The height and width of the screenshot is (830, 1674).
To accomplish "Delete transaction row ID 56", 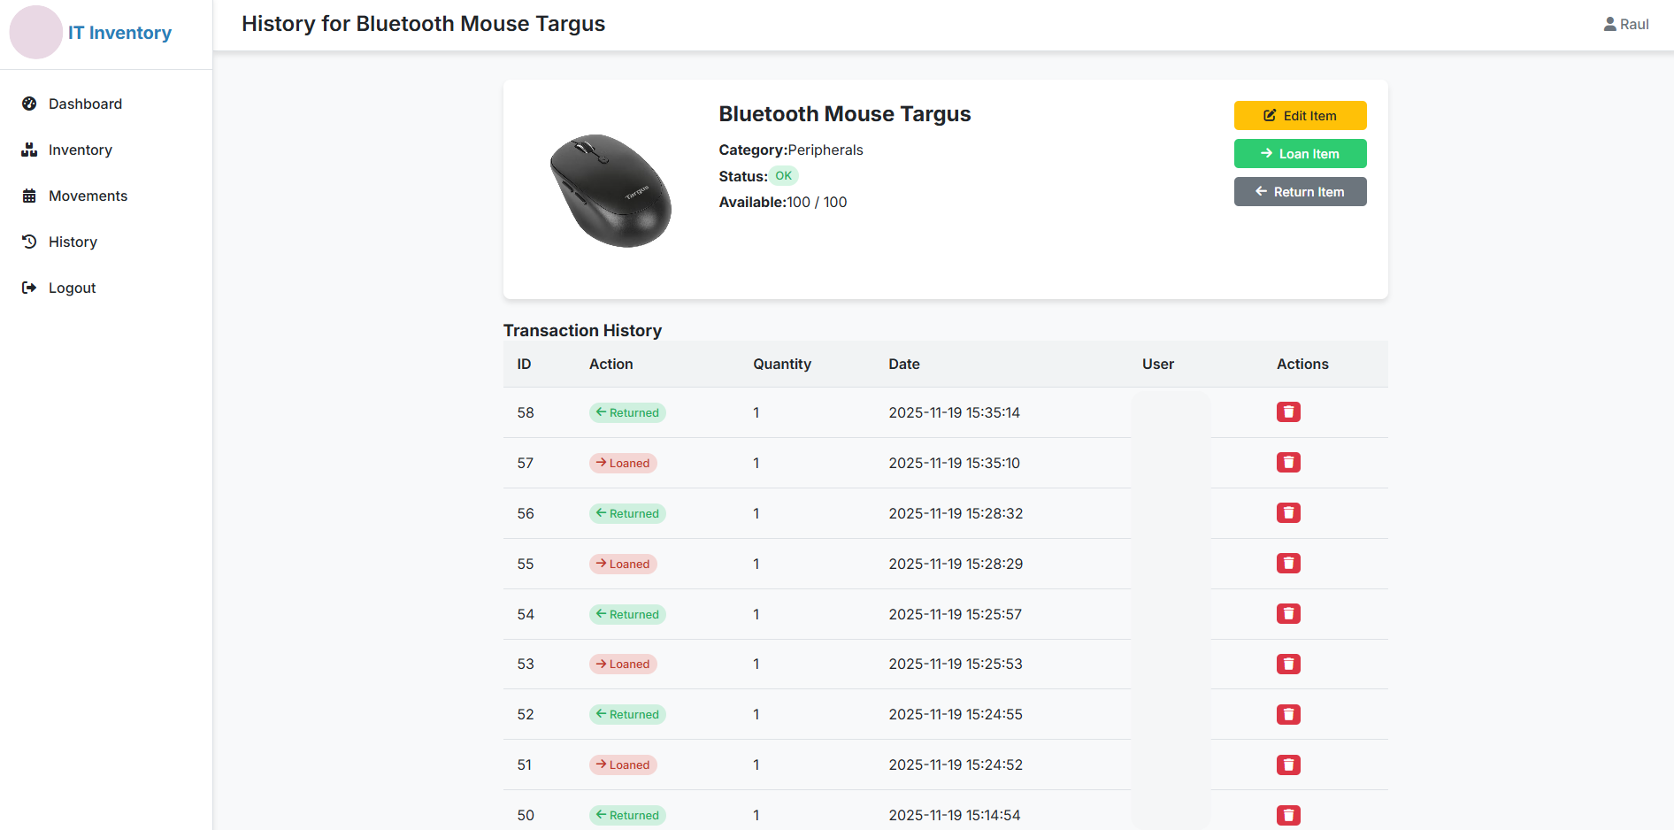I will pyautogui.click(x=1288, y=512).
